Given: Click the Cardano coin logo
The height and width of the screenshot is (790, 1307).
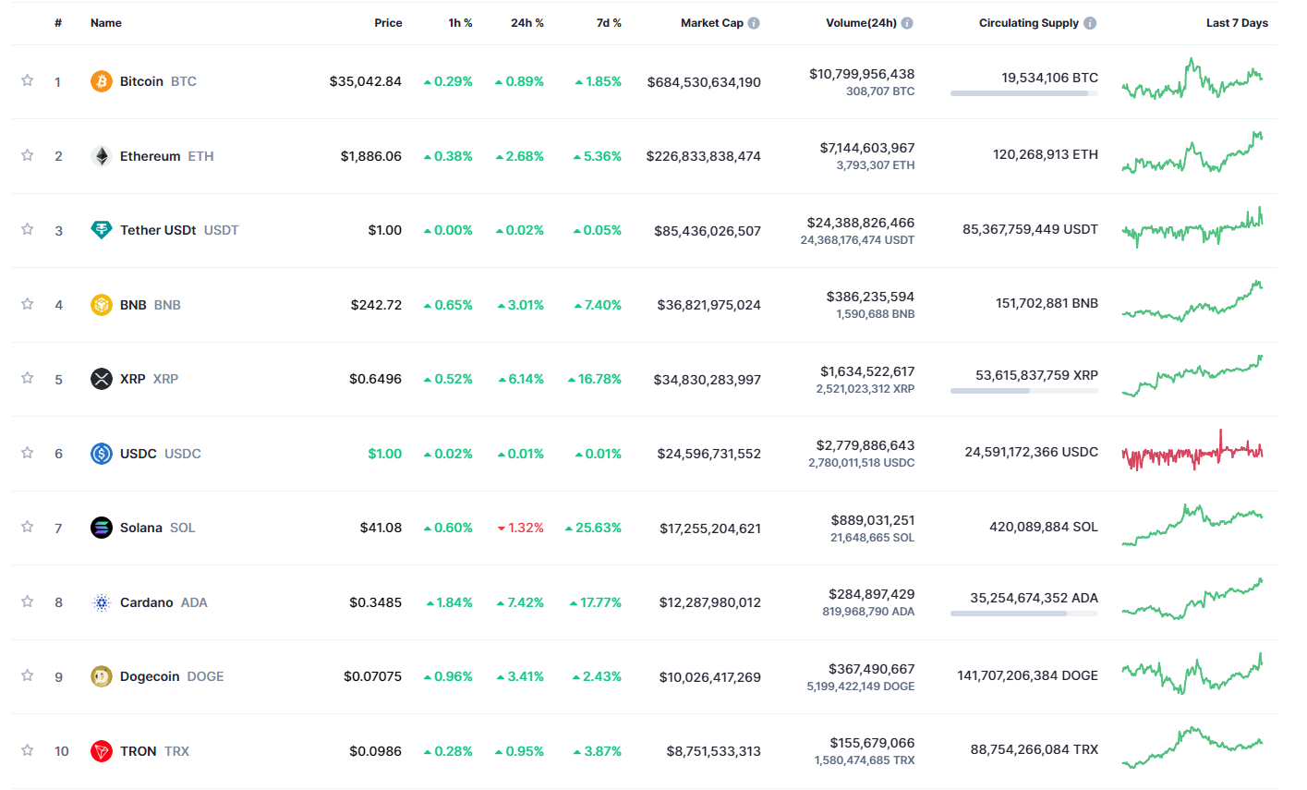Looking at the screenshot, I should 102,602.
